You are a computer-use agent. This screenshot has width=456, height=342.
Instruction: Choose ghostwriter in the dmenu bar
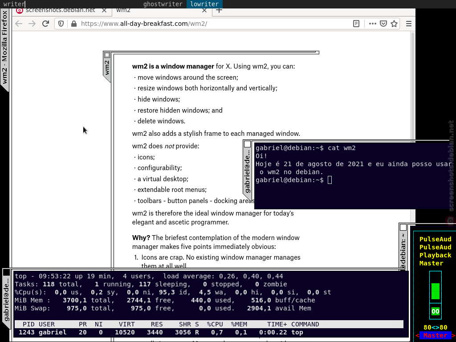[163, 4]
